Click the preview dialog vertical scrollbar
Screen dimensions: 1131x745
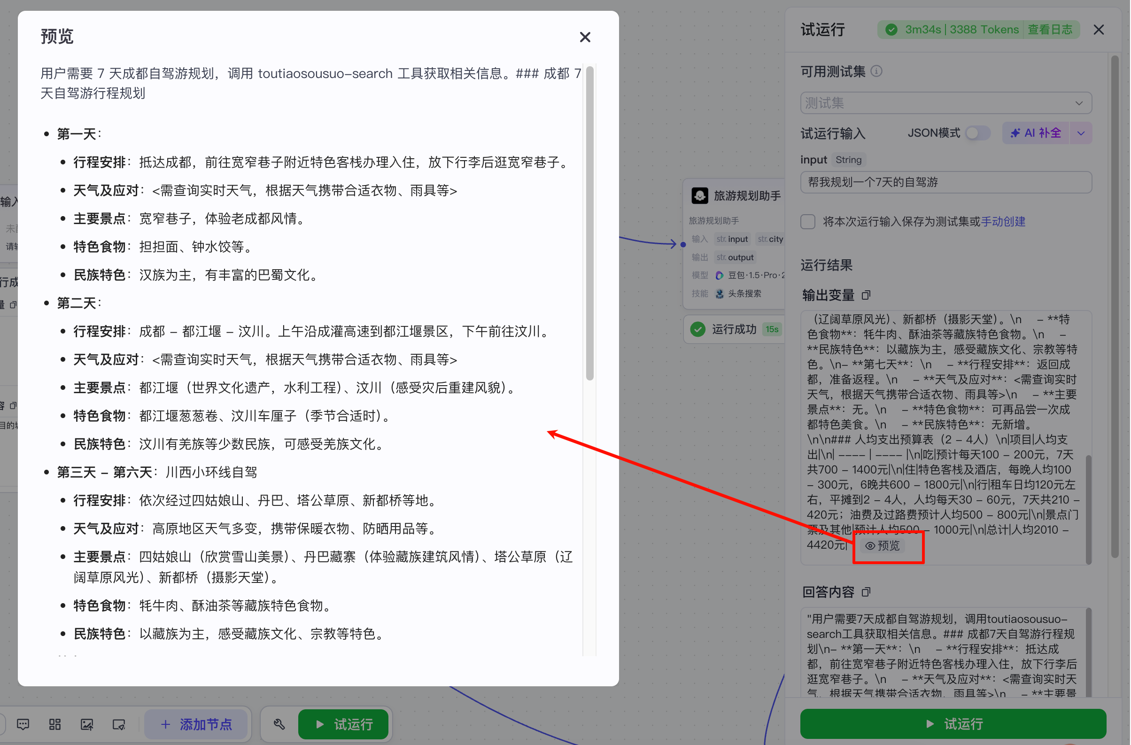click(x=590, y=223)
